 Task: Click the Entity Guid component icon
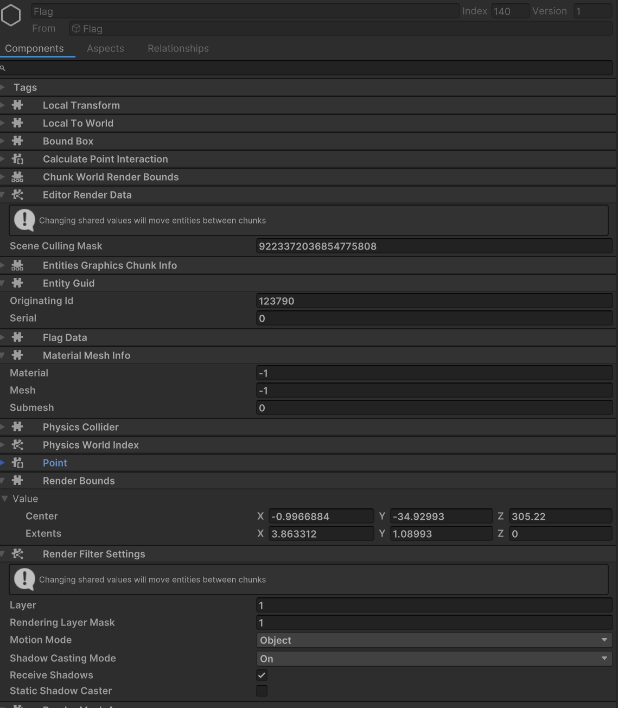(x=17, y=283)
